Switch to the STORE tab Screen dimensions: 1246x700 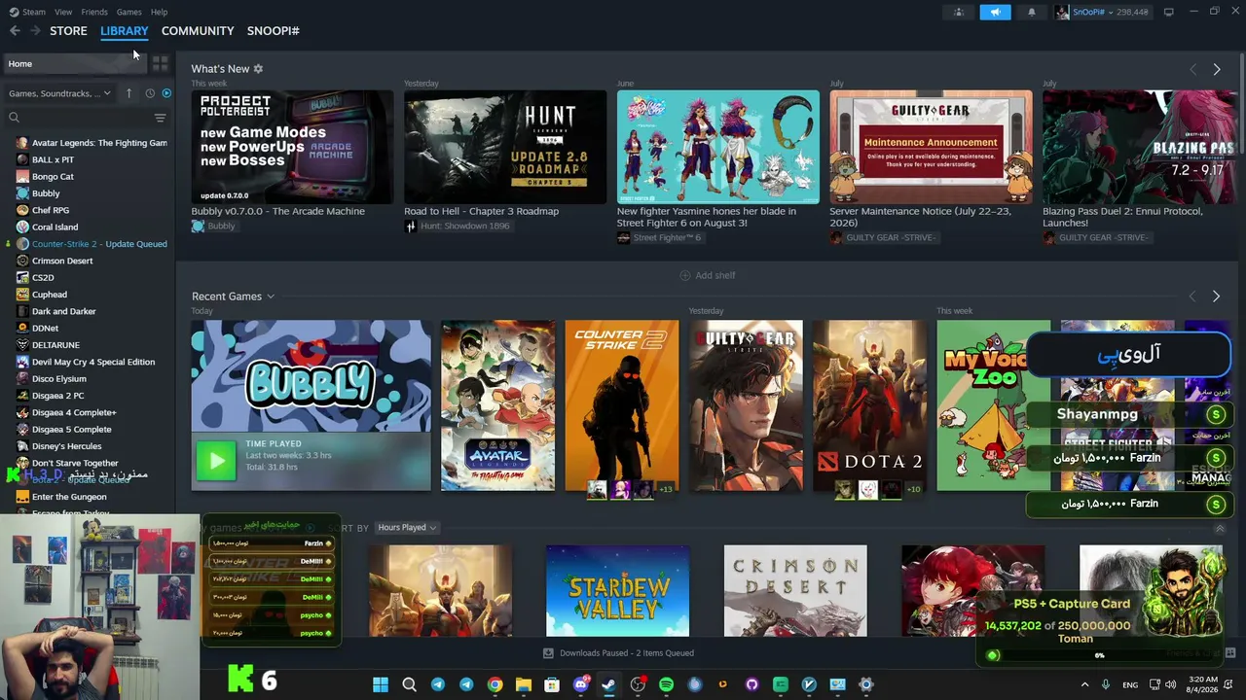(x=68, y=31)
